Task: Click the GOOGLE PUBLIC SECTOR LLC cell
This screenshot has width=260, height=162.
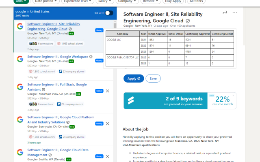Action: [x=123, y=60]
